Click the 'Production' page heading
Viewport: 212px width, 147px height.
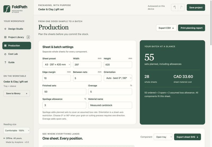pos(54,27)
